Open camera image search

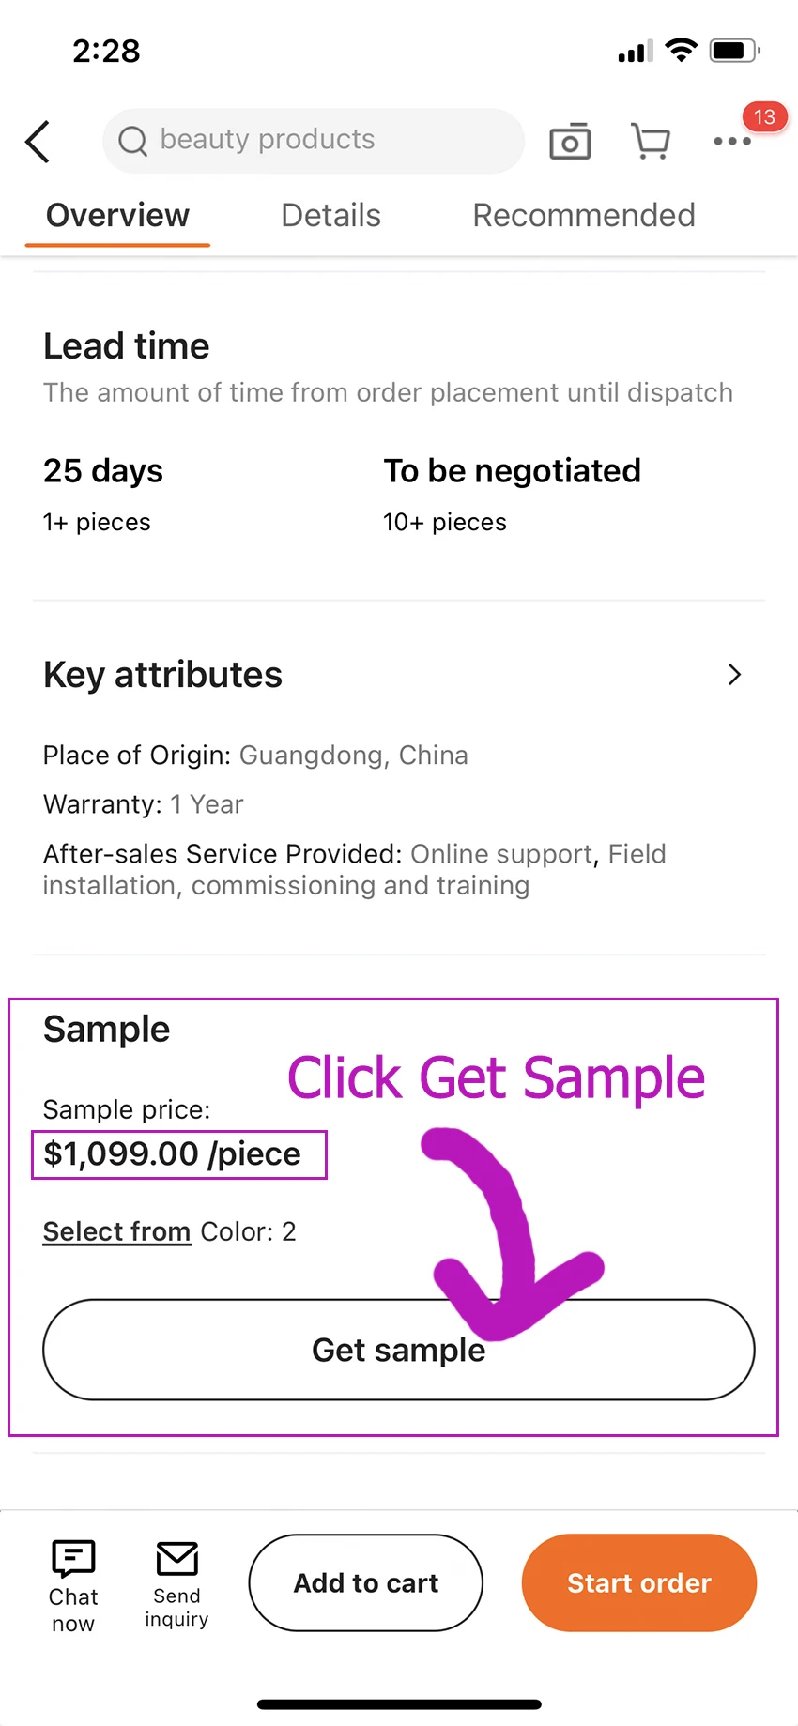click(570, 142)
